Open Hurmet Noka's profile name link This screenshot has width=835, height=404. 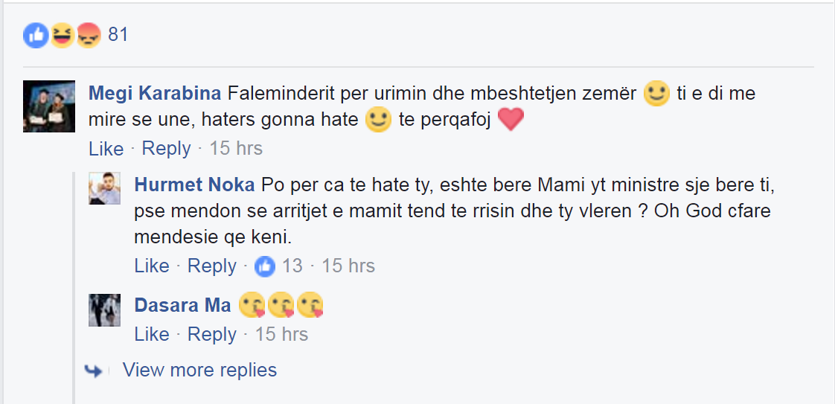[194, 185]
